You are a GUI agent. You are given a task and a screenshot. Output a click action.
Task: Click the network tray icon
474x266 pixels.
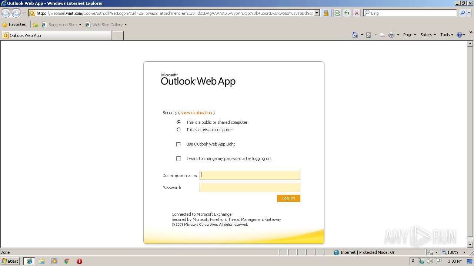click(421, 261)
